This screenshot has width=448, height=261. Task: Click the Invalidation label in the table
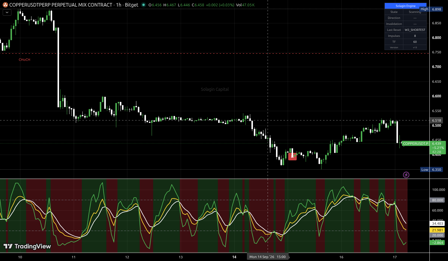(x=394, y=24)
